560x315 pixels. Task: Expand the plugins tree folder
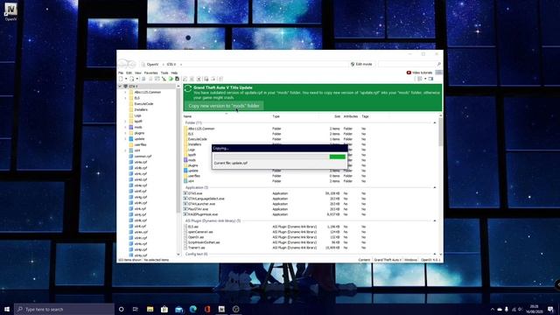click(x=125, y=133)
